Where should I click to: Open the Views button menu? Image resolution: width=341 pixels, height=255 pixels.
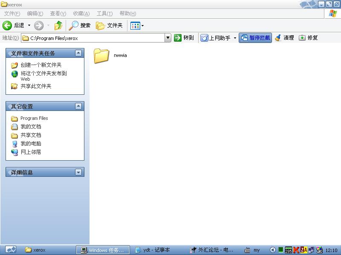(137, 25)
